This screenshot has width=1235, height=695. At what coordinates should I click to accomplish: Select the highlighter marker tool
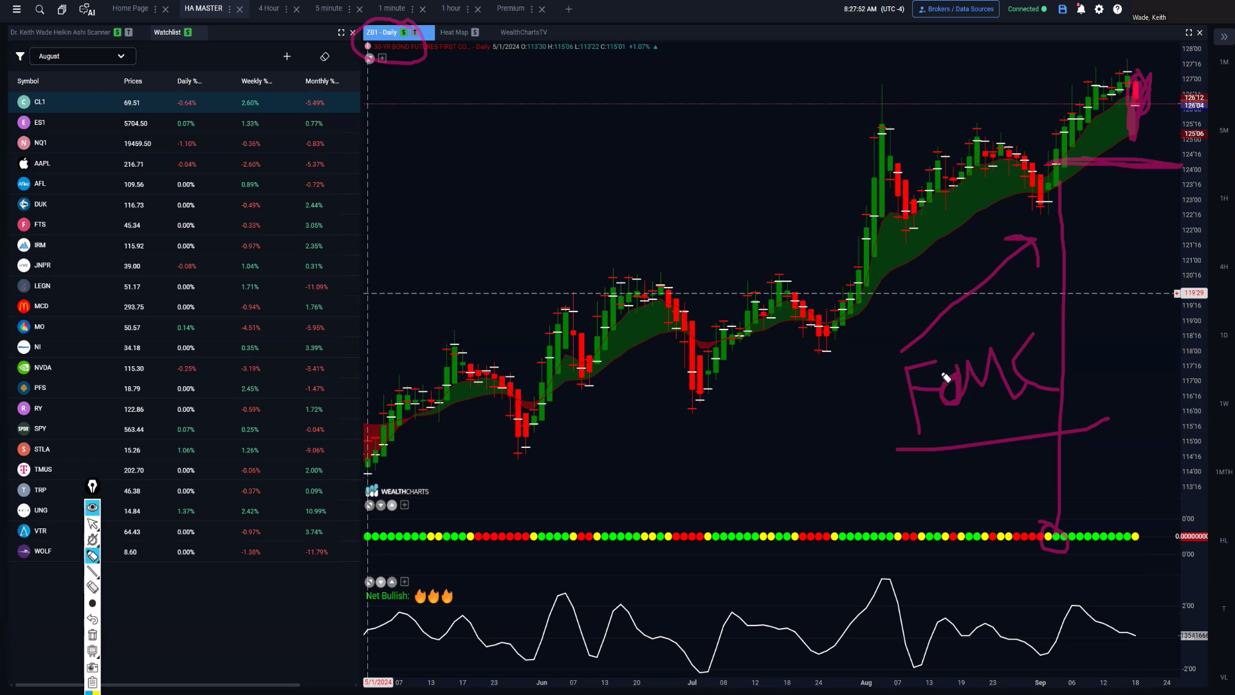[x=93, y=555]
